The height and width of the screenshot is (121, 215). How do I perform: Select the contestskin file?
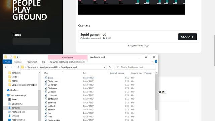pyautogui.click(x=53, y=99)
